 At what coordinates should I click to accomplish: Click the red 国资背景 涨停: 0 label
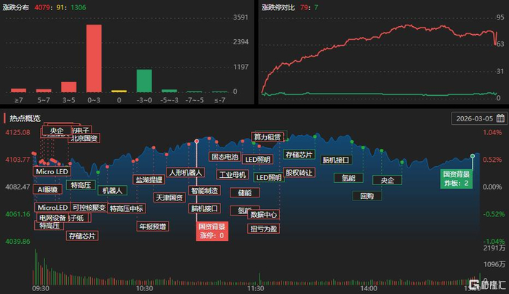coord(212,231)
